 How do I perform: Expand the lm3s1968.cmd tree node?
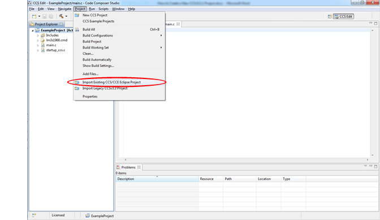coord(38,41)
